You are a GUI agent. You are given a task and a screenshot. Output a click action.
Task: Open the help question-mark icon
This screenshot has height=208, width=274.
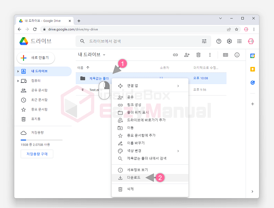pyautogui.click(x=219, y=41)
